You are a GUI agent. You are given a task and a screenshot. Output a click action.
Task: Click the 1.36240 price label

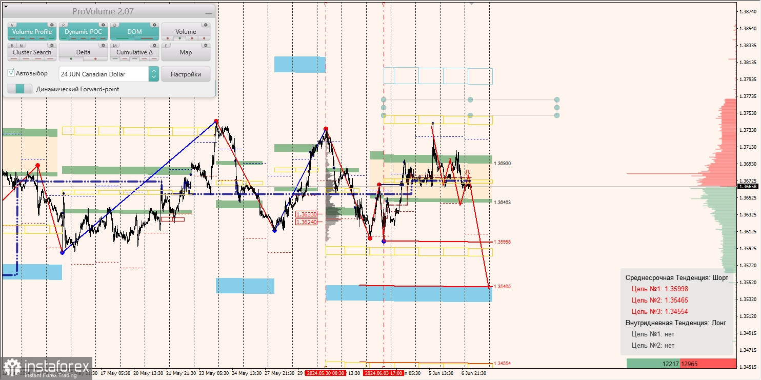click(x=307, y=222)
